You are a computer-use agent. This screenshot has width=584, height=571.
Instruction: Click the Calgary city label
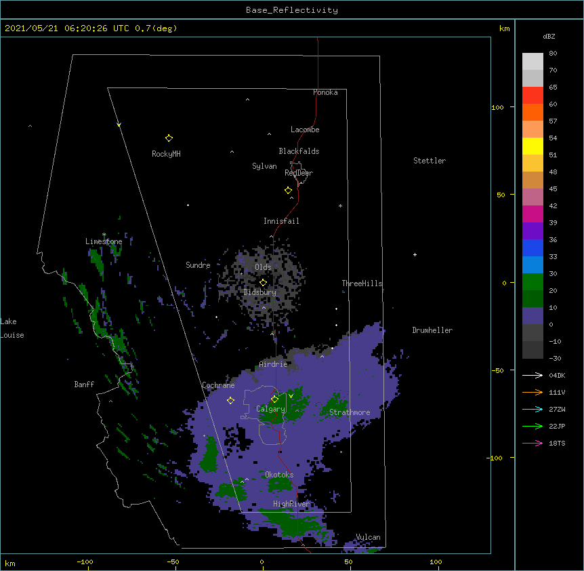(x=271, y=409)
